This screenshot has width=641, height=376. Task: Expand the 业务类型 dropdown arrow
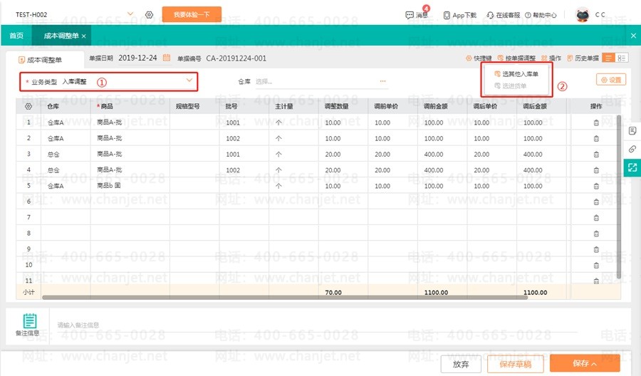(189, 80)
